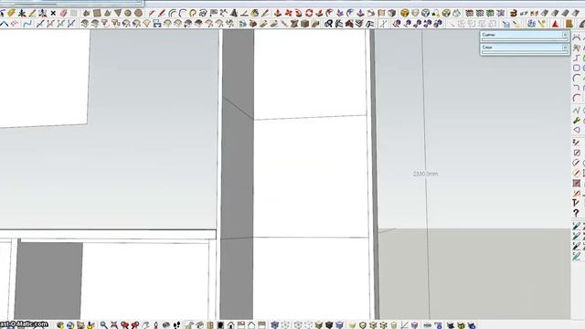The image size is (585, 329).
Task: Click the glasses icon in bottom toolbar
Action: tap(428, 325)
